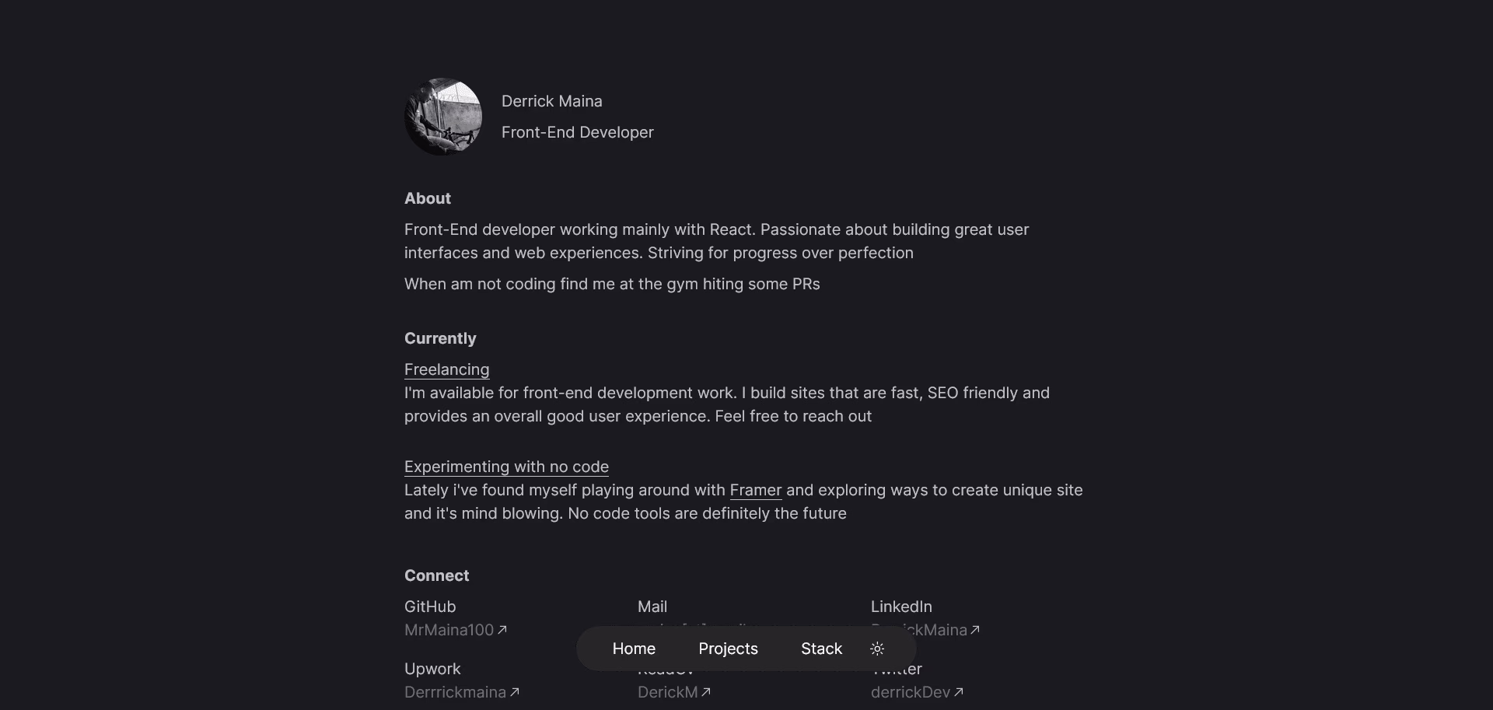Click the arrow icon beside Derrrickmaina
1493x710 pixels.
(x=514, y=692)
